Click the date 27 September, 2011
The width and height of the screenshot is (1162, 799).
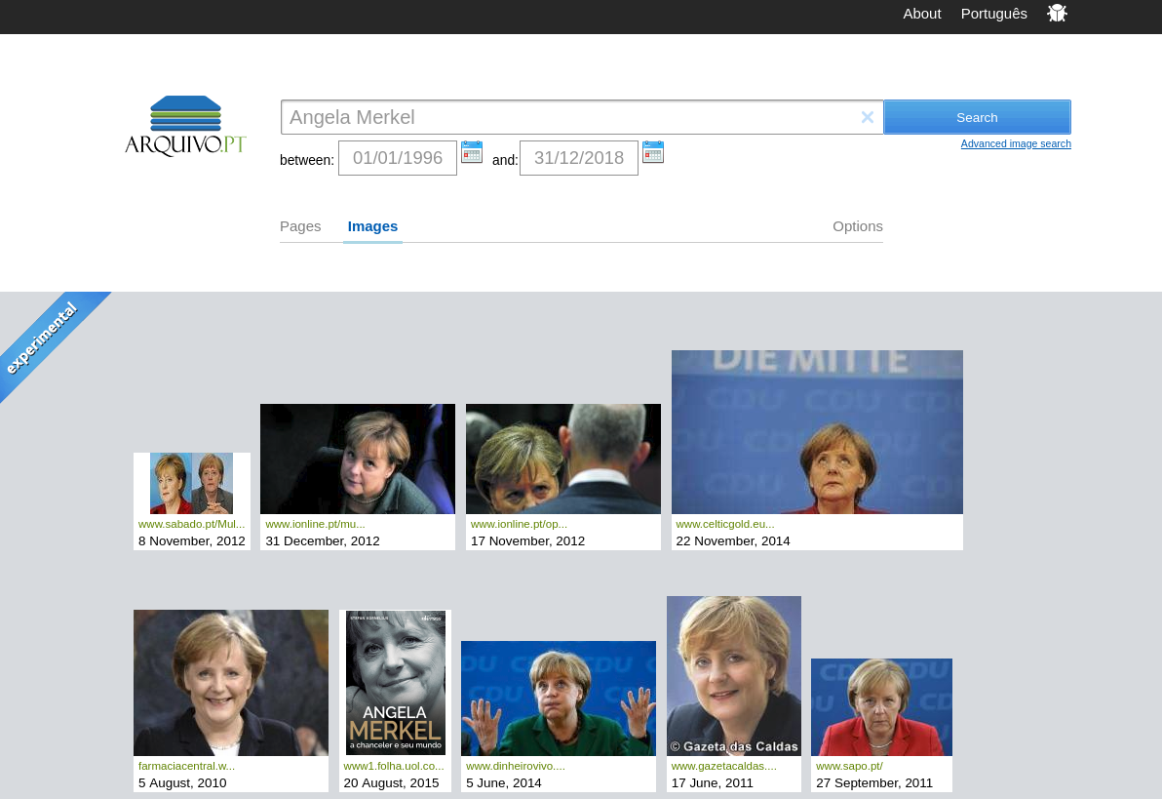coord(874,782)
